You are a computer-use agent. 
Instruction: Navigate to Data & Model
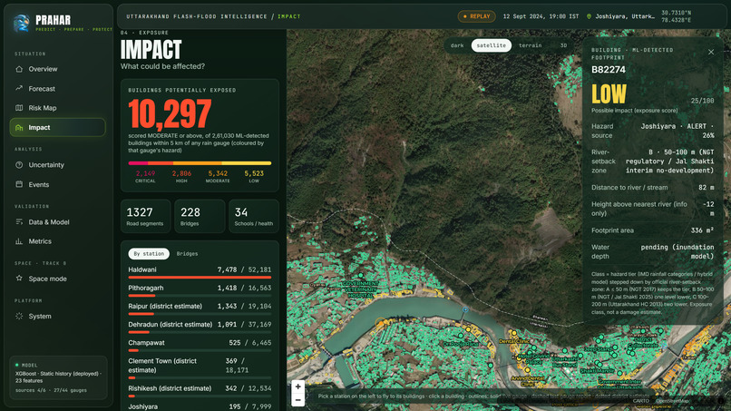coord(57,222)
